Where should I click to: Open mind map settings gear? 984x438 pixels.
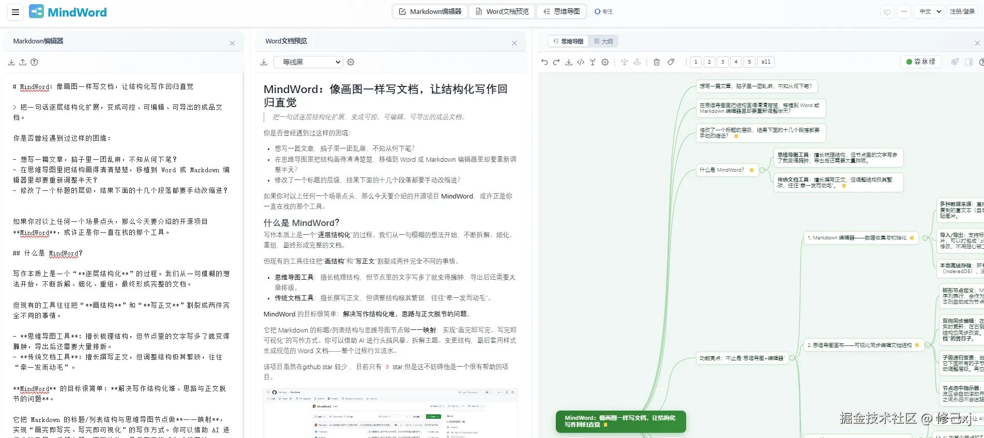605,62
